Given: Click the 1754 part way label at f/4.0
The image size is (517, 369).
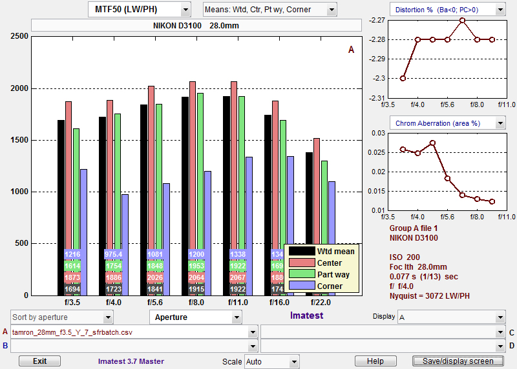Looking at the screenshot, I should coord(114,266).
